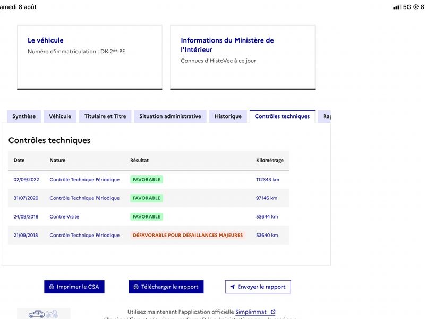Select the date 21/09/2018
Screen dimensions: 425x319
[25, 235]
